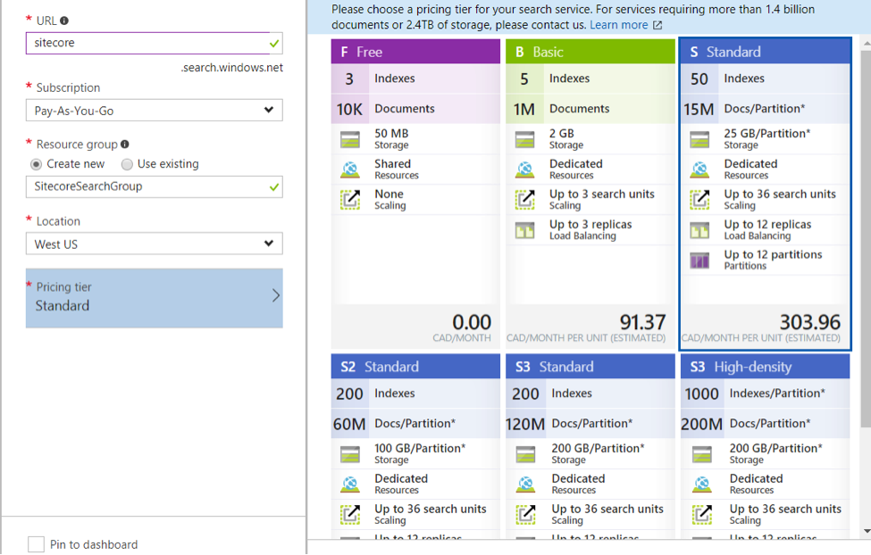Open the Location dropdown showing West US
This screenshot has width=871, height=555.
[154, 244]
